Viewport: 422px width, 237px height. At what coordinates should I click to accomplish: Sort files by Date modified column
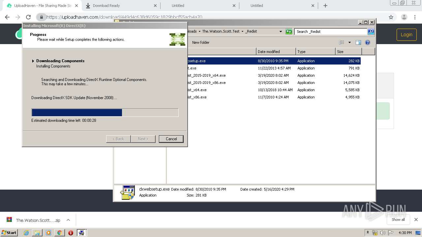(x=276, y=52)
